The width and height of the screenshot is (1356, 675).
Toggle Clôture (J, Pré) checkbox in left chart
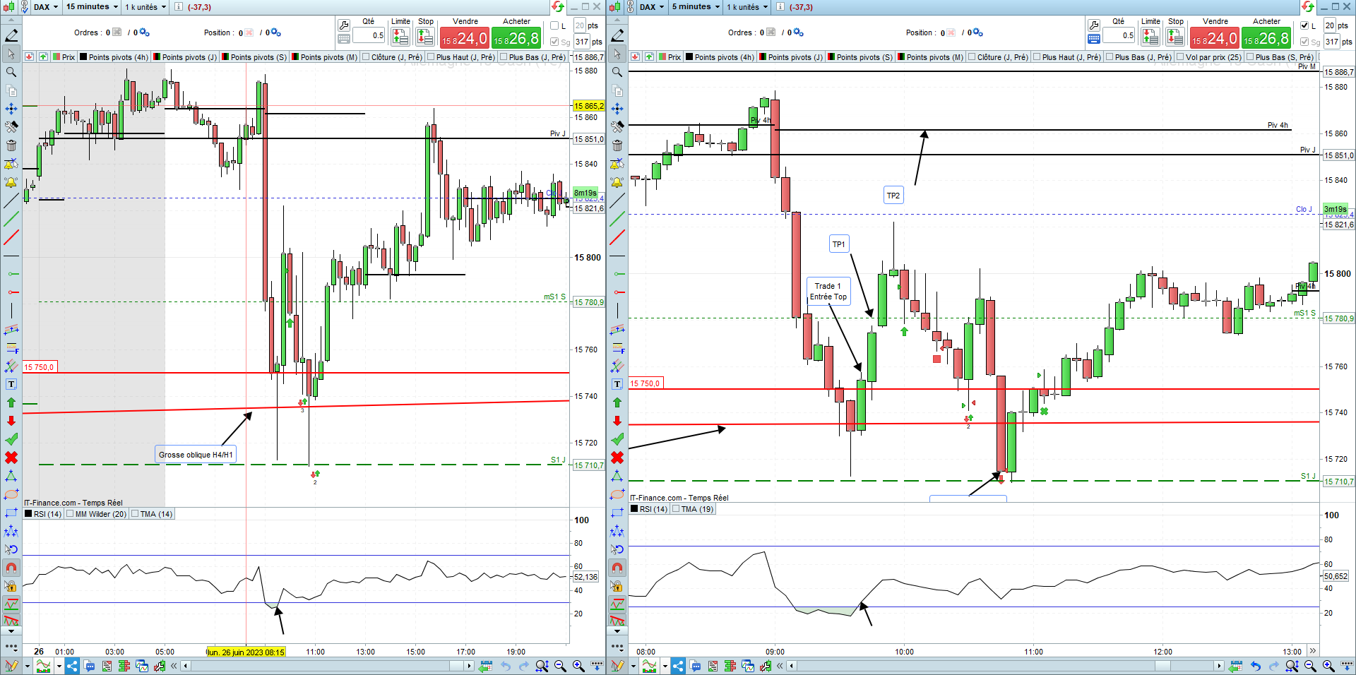[x=366, y=57]
